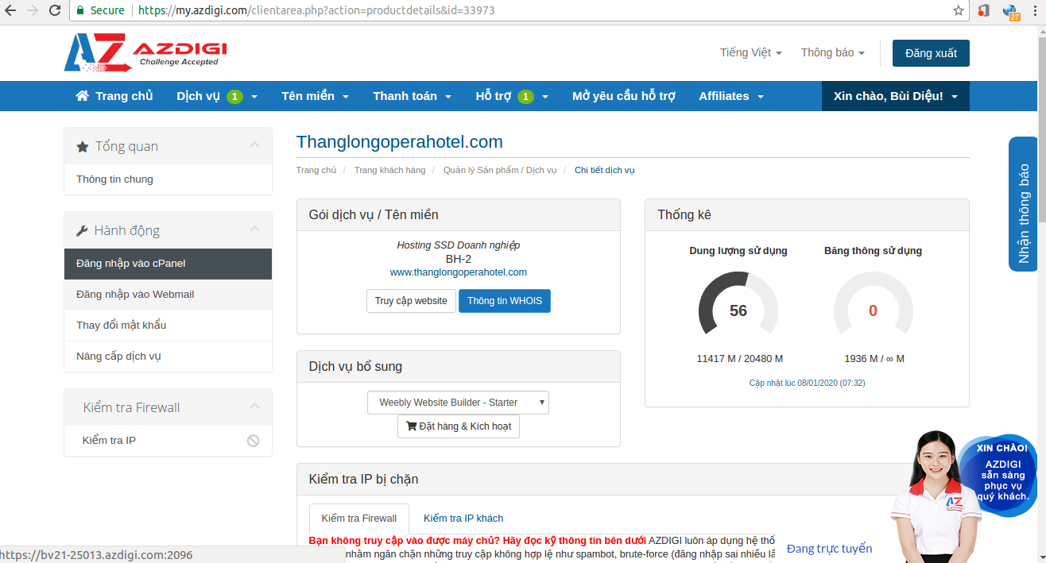Viewport: 1046px width, 563px height.
Task: Go to Trang chủ in the navbar
Action: 114,96
